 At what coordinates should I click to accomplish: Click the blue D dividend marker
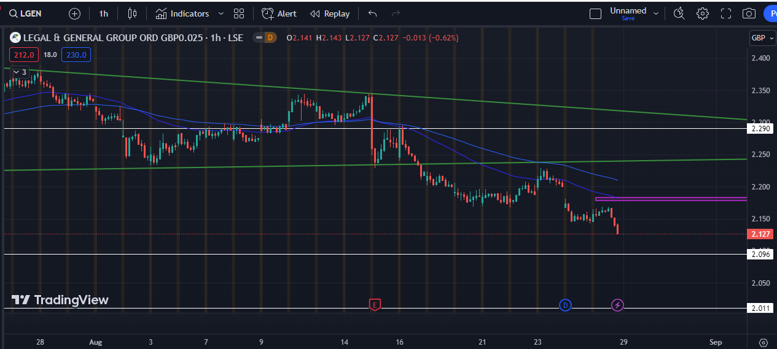pos(565,304)
